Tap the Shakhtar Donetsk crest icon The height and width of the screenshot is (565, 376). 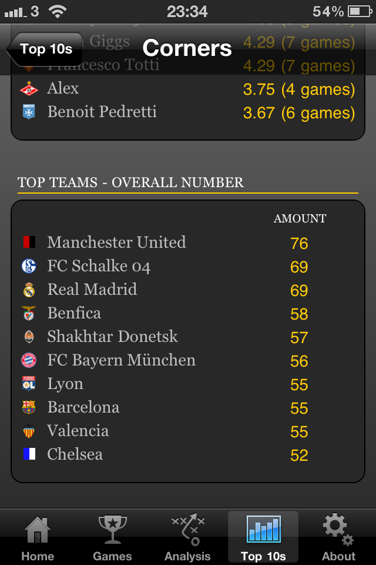point(29,337)
